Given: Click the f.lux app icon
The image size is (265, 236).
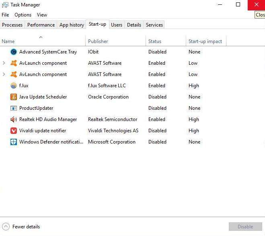Looking at the screenshot, I should coord(14,86).
